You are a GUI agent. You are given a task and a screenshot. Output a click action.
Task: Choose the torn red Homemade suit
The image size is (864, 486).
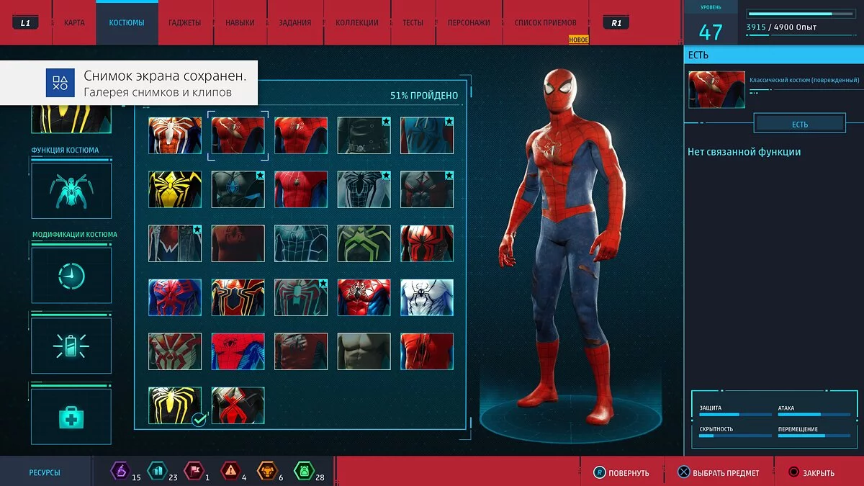click(x=427, y=351)
